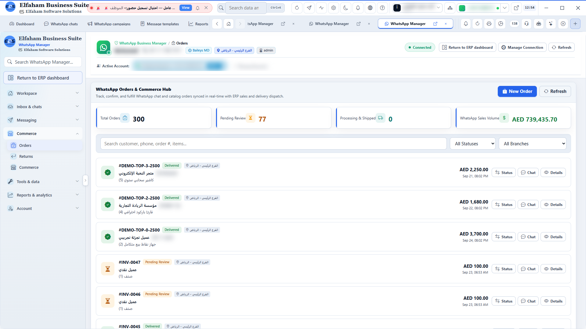Click the pie chart icon in tab bar
Screen dimensions: 586x329
pos(501,24)
